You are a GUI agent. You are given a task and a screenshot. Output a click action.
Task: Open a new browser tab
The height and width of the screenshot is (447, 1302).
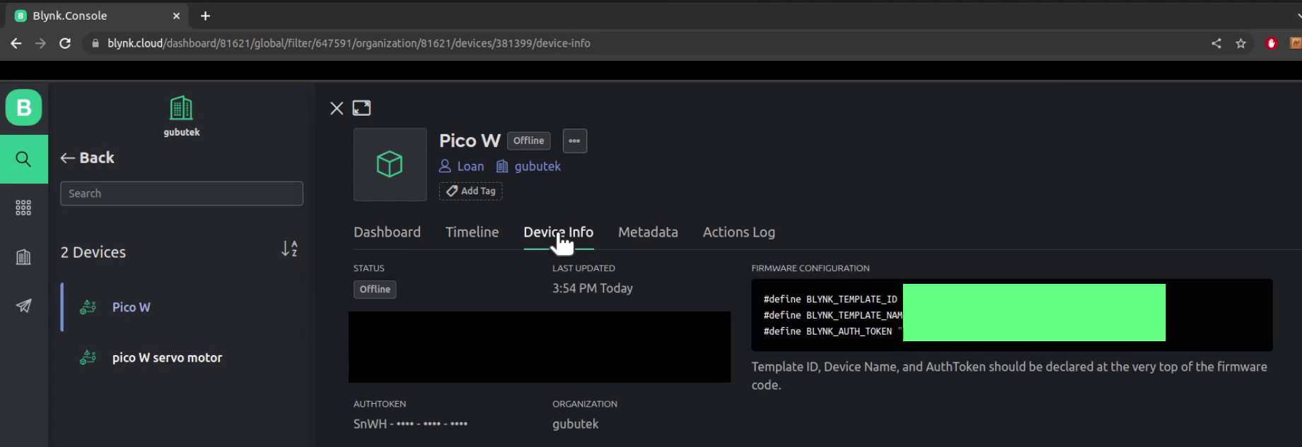point(205,16)
